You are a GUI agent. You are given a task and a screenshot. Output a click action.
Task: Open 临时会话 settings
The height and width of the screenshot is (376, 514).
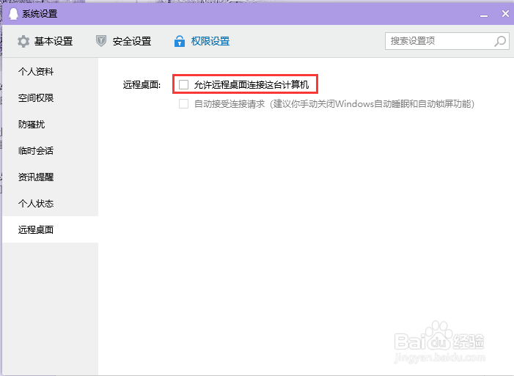(50, 150)
